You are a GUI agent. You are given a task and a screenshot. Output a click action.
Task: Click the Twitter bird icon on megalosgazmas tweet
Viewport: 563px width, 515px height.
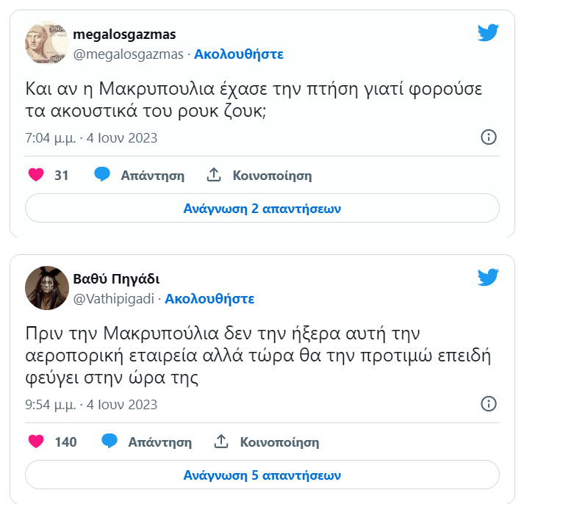click(488, 33)
